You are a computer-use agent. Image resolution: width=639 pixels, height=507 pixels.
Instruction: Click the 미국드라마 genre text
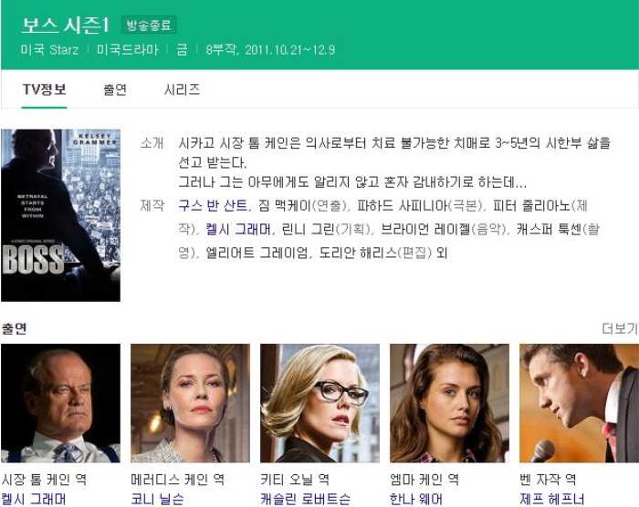[128, 49]
